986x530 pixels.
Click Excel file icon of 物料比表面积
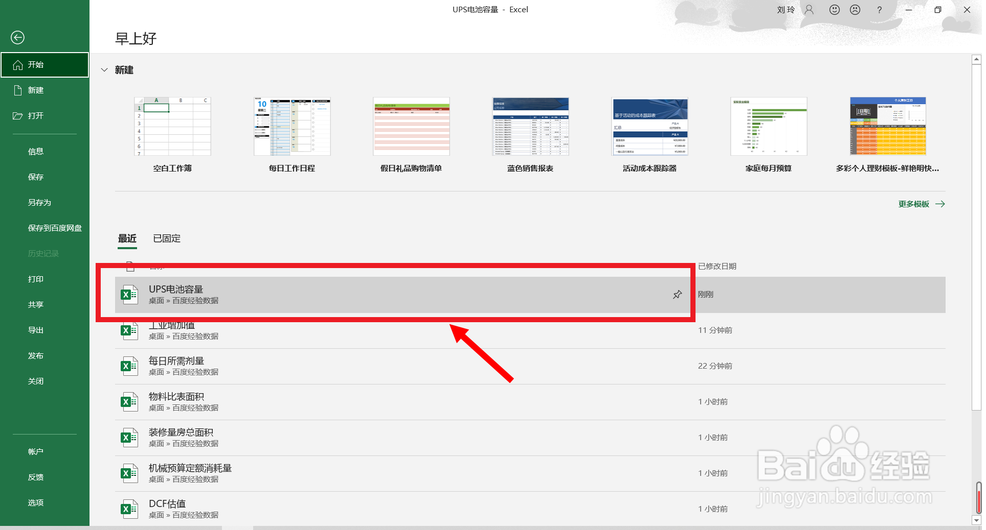tap(129, 402)
